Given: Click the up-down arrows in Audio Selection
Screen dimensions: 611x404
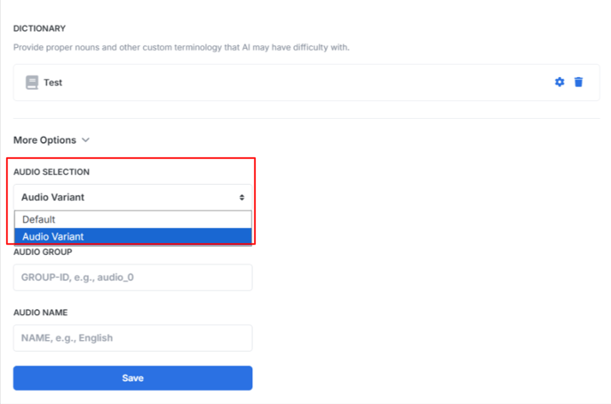Looking at the screenshot, I should pos(242,197).
